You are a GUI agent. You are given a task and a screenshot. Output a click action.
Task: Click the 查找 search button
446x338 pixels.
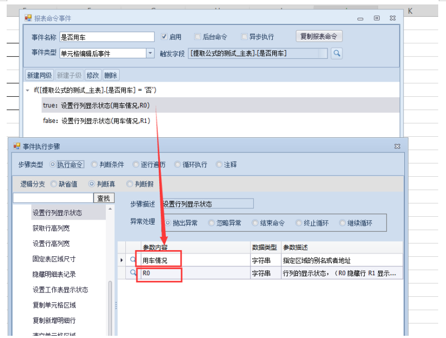pos(104,198)
